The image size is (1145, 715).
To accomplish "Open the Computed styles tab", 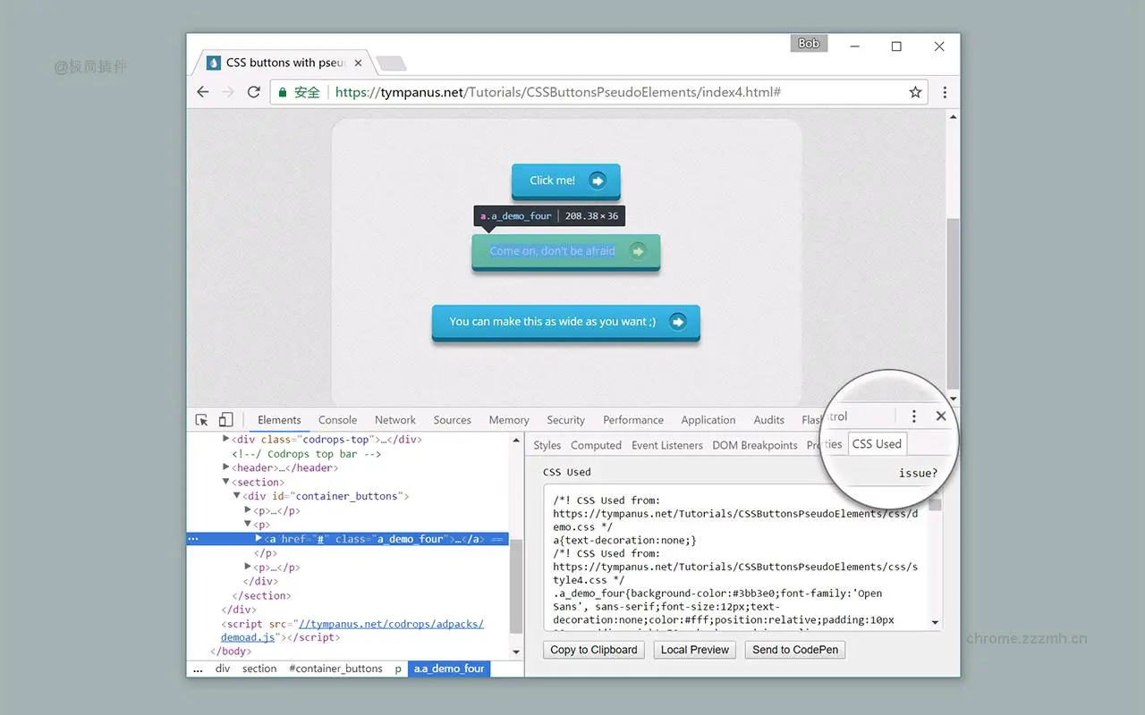I will click(x=596, y=445).
